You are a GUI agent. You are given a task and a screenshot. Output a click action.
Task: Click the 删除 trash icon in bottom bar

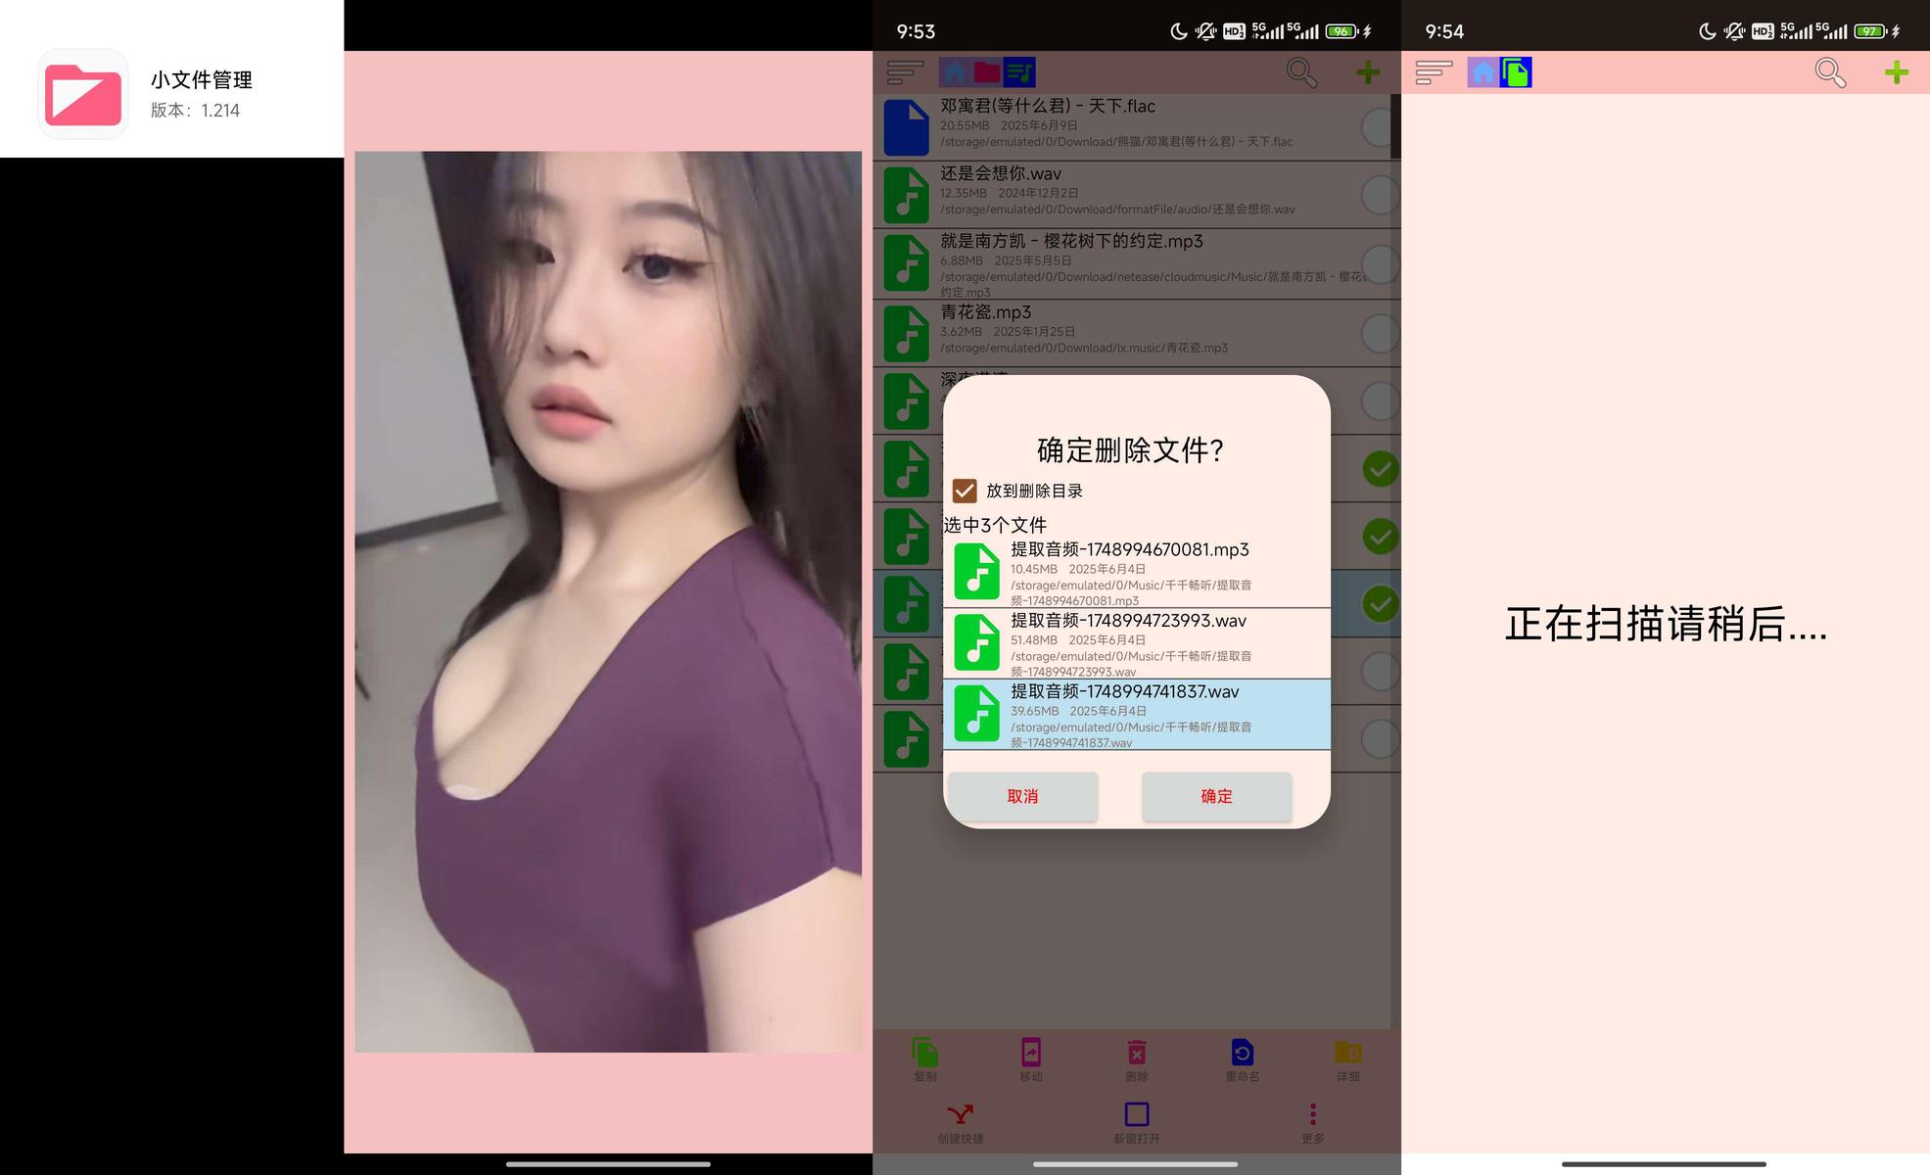pos(1136,1054)
